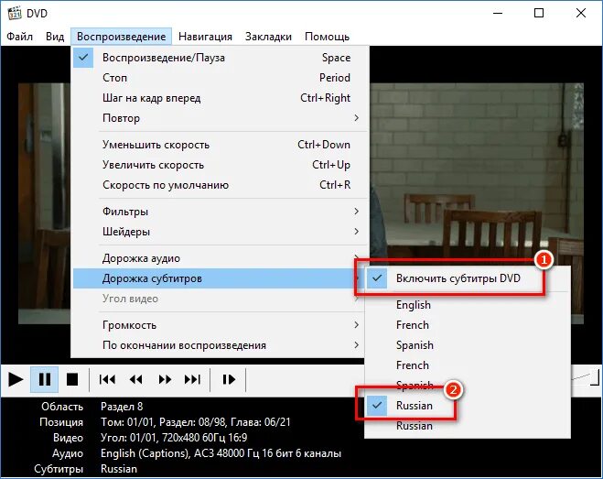Minimize the DVD player window
This screenshot has height=479, width=603.
(498, 13)
